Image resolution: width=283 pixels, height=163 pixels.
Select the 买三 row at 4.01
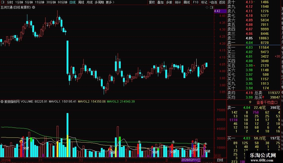tap(254, 57)
